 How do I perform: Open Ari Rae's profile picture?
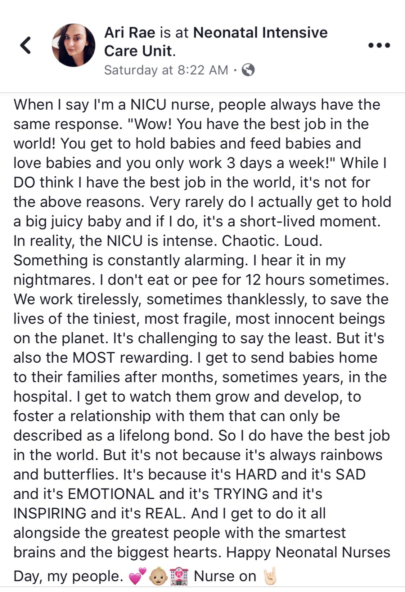(x=74, y=45)
